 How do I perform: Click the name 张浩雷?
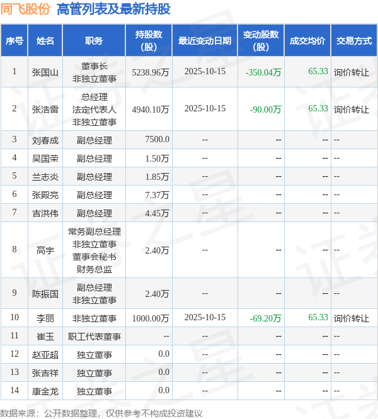tap(45, 109)
